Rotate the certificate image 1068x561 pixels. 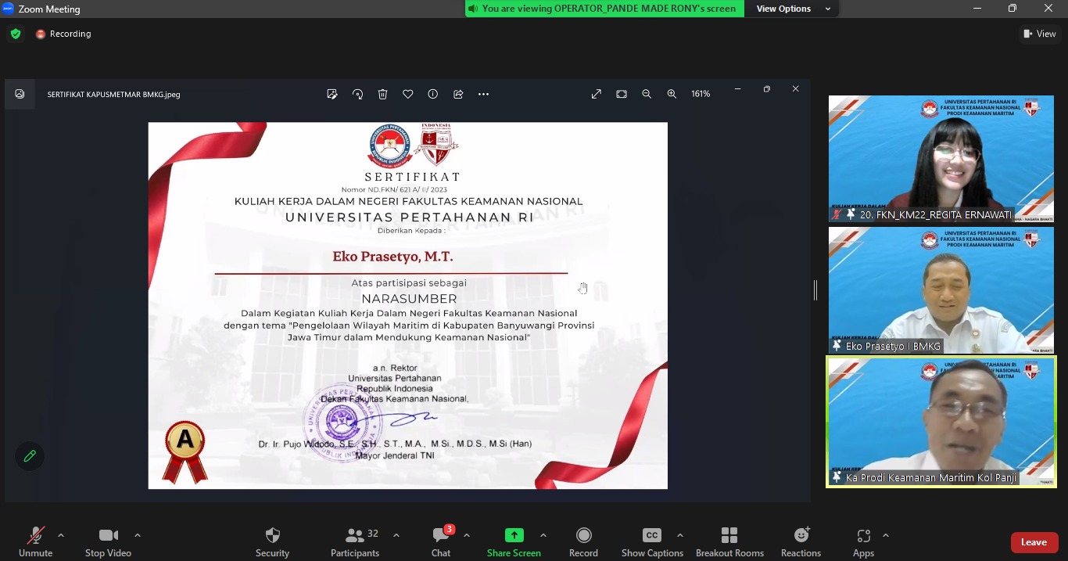coord(357,94)
